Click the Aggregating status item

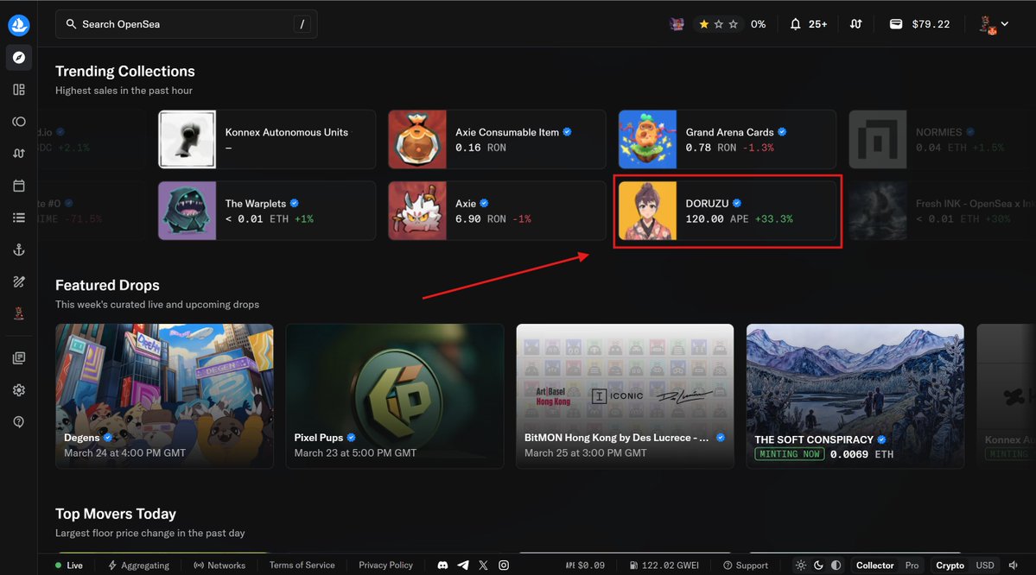click(x=139, y=566)
